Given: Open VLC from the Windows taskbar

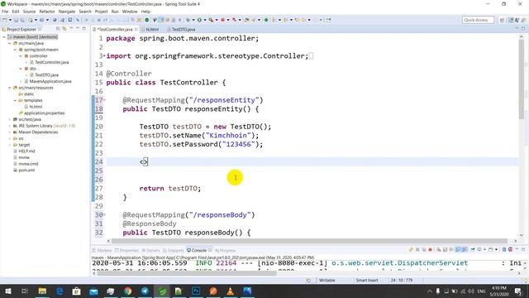Looking at the screenshot, I should pos(230,291).
